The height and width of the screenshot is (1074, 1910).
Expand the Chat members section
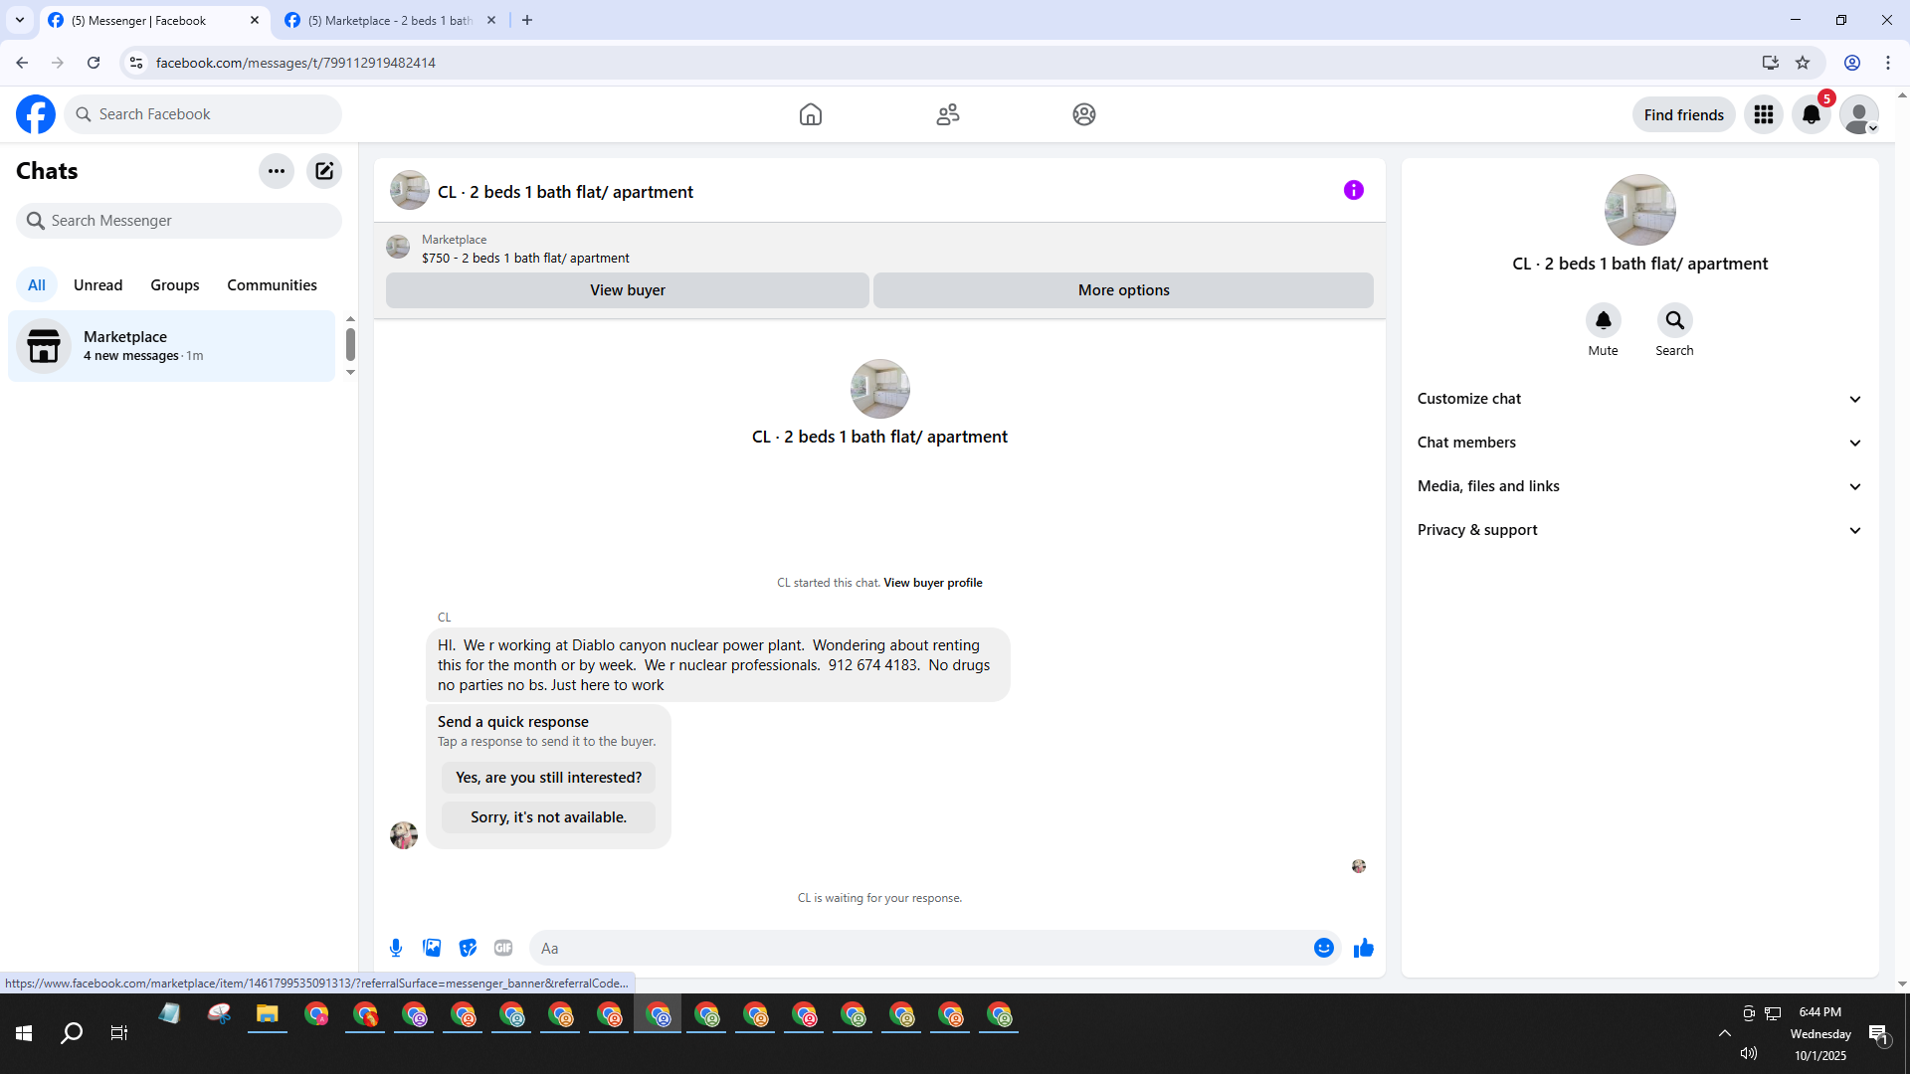click(1640, 443)
